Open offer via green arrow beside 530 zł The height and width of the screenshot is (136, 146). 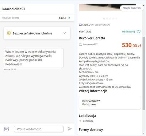[69, 18]
